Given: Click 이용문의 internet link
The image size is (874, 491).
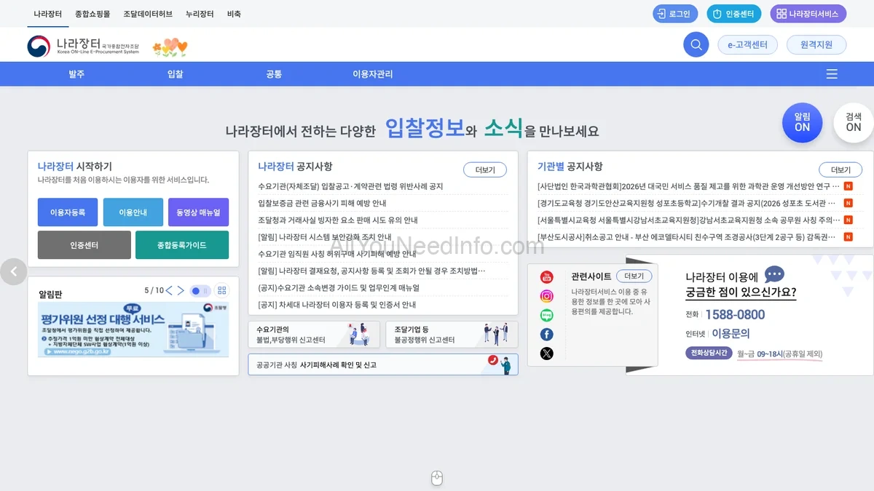Looking at the screenshot, I should 731,334.
